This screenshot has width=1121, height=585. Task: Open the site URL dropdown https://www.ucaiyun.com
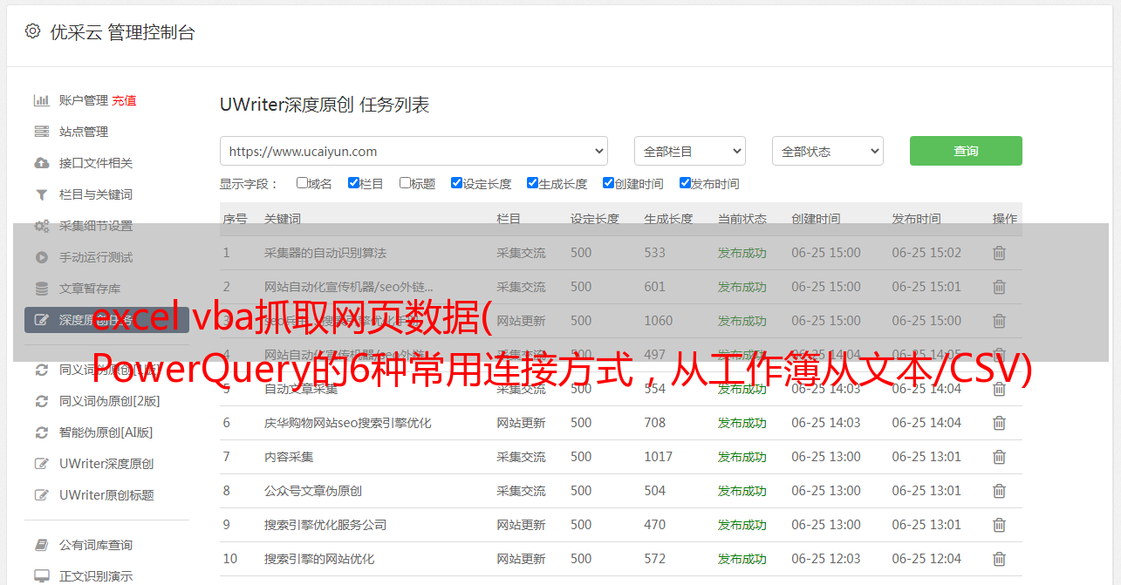414,151
